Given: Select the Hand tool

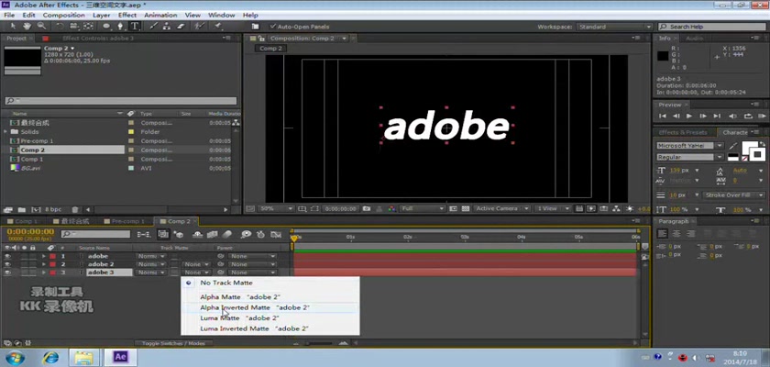Looking at the screenshot, I should 27,26.
